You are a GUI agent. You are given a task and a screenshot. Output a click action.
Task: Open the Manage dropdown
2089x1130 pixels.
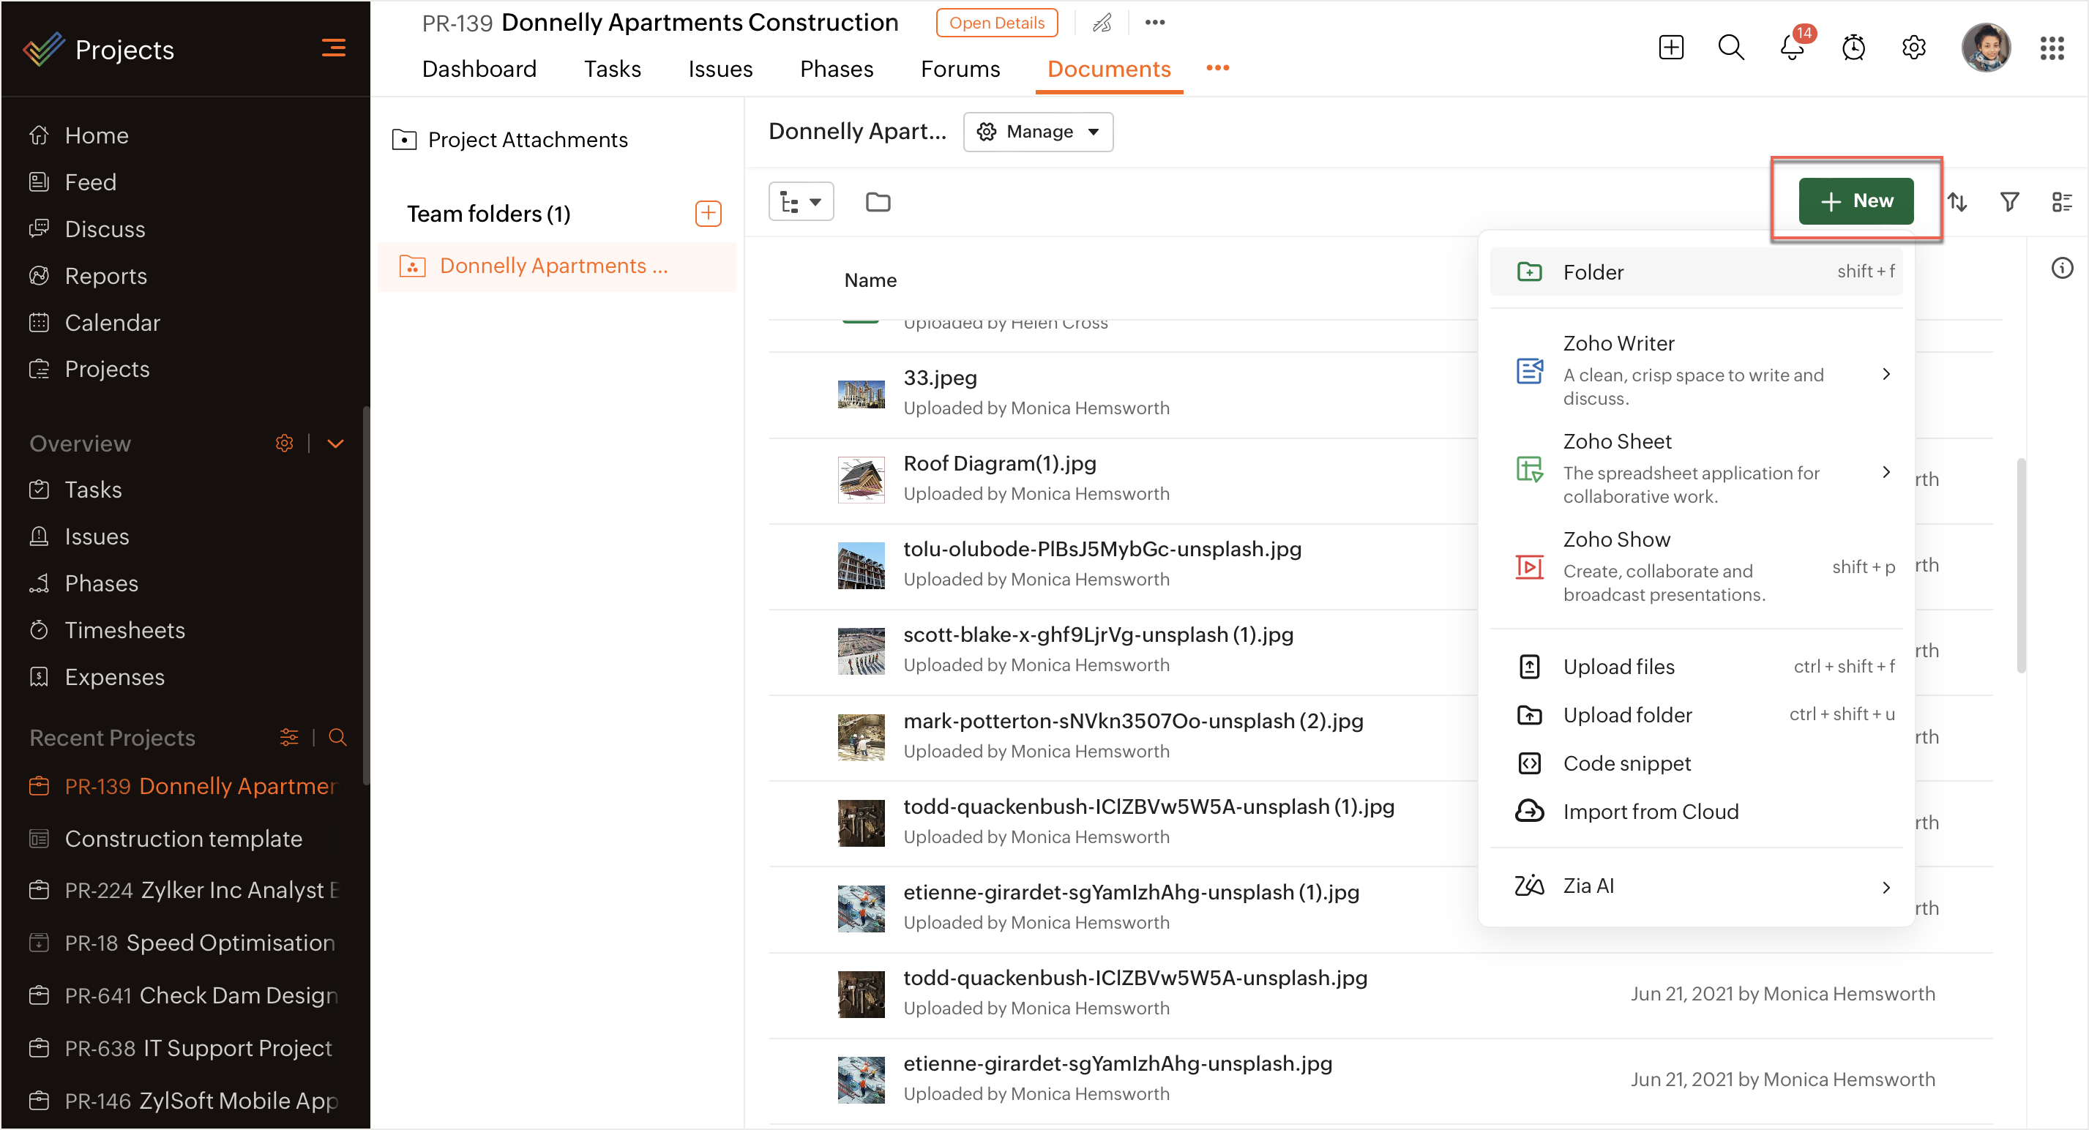[x=1038, y=131]
